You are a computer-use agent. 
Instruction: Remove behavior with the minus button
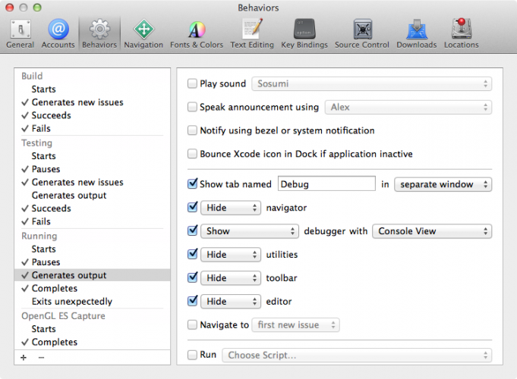click(41, 357)
